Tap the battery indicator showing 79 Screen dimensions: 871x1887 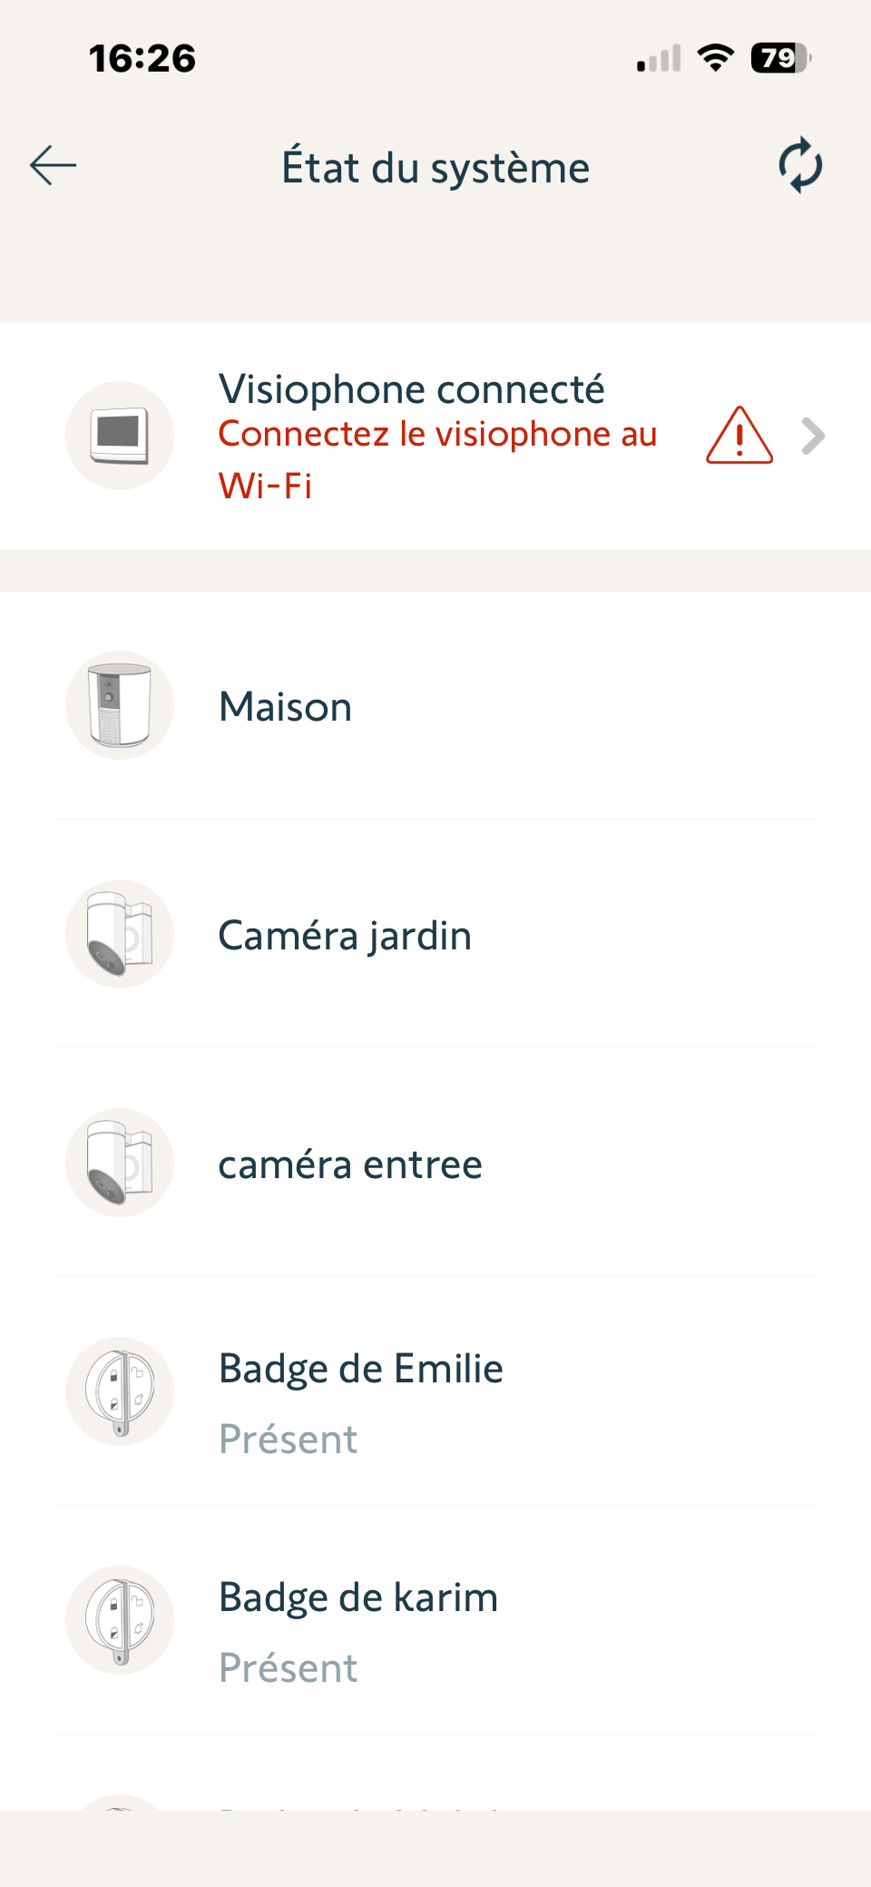pos(780,58)
